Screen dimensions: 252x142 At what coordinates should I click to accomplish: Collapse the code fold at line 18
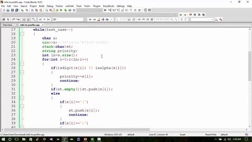pos(22,34)
